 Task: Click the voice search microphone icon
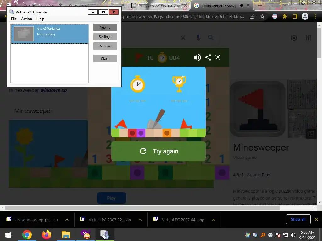[198, 38]
